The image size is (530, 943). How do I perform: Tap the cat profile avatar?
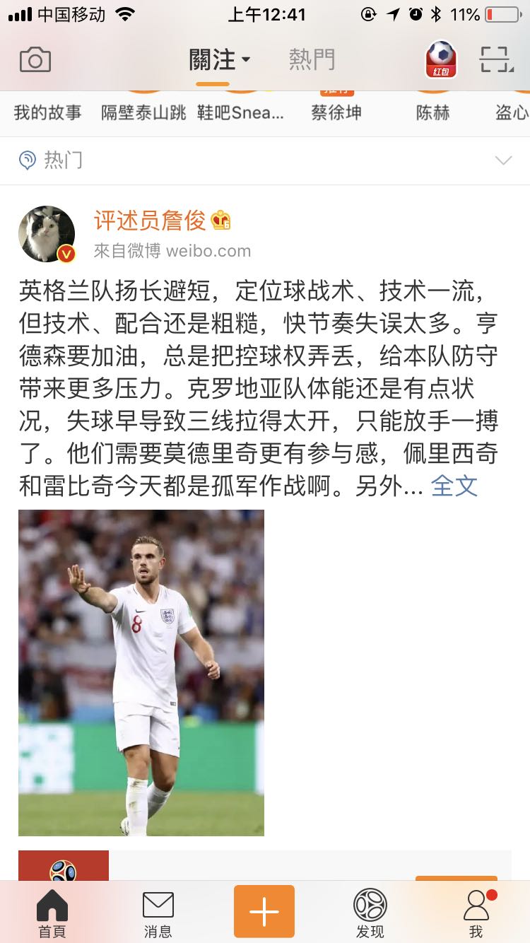[47, 235]
